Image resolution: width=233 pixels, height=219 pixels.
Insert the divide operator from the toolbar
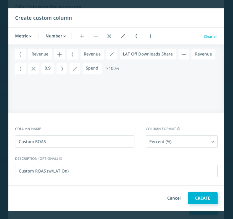pos(123,36)
